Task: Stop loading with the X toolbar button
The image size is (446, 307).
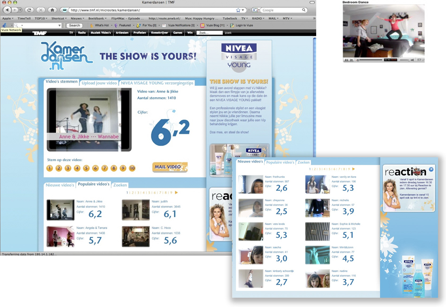Action: pos(41,10)
